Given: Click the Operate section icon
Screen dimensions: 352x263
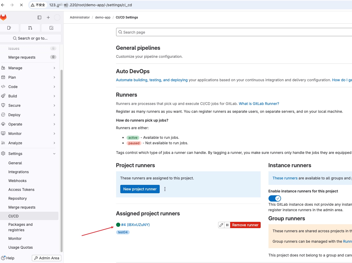Looking at the screenshot, I should (3, 124).
